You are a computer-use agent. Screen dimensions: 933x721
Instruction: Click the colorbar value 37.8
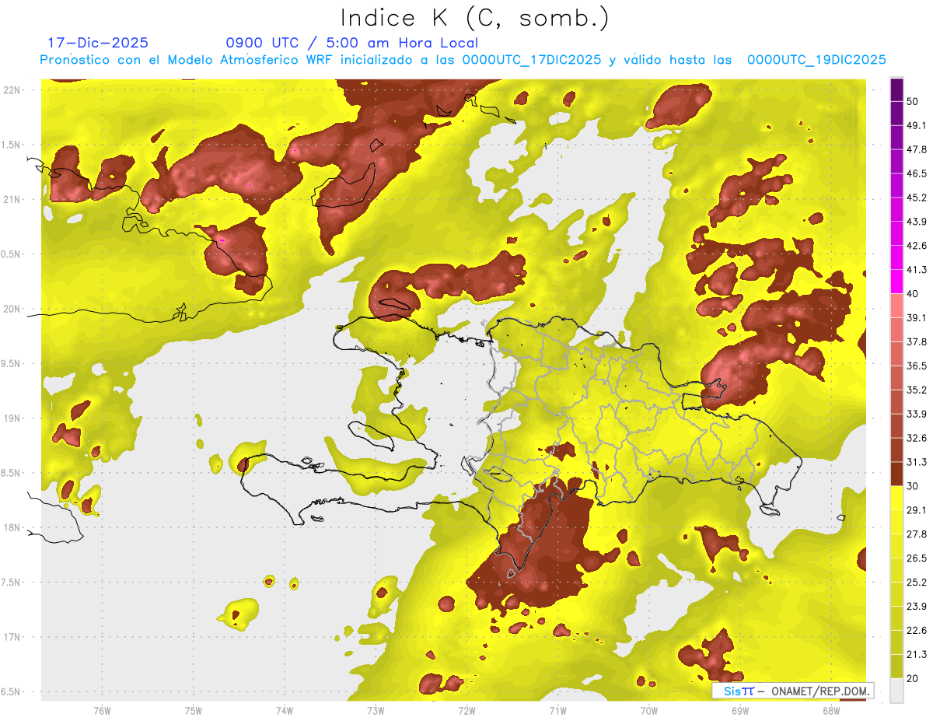coord(917,341)
